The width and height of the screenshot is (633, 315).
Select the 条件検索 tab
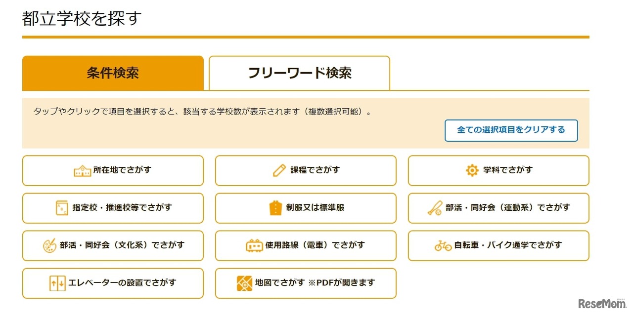[112, 73]
